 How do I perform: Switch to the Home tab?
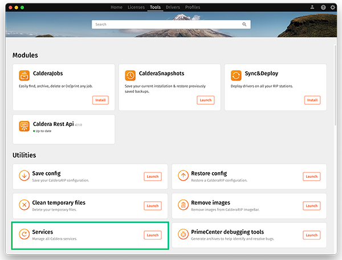[x=116, y=7]
